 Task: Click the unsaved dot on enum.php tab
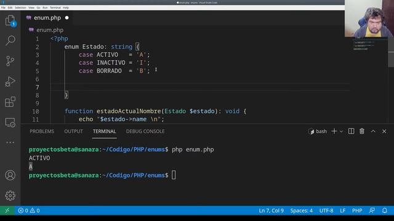click(67, 18)
